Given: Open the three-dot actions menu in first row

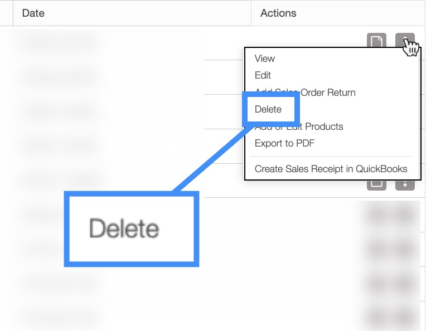Looking at the screenshot, I should point(405,42).
